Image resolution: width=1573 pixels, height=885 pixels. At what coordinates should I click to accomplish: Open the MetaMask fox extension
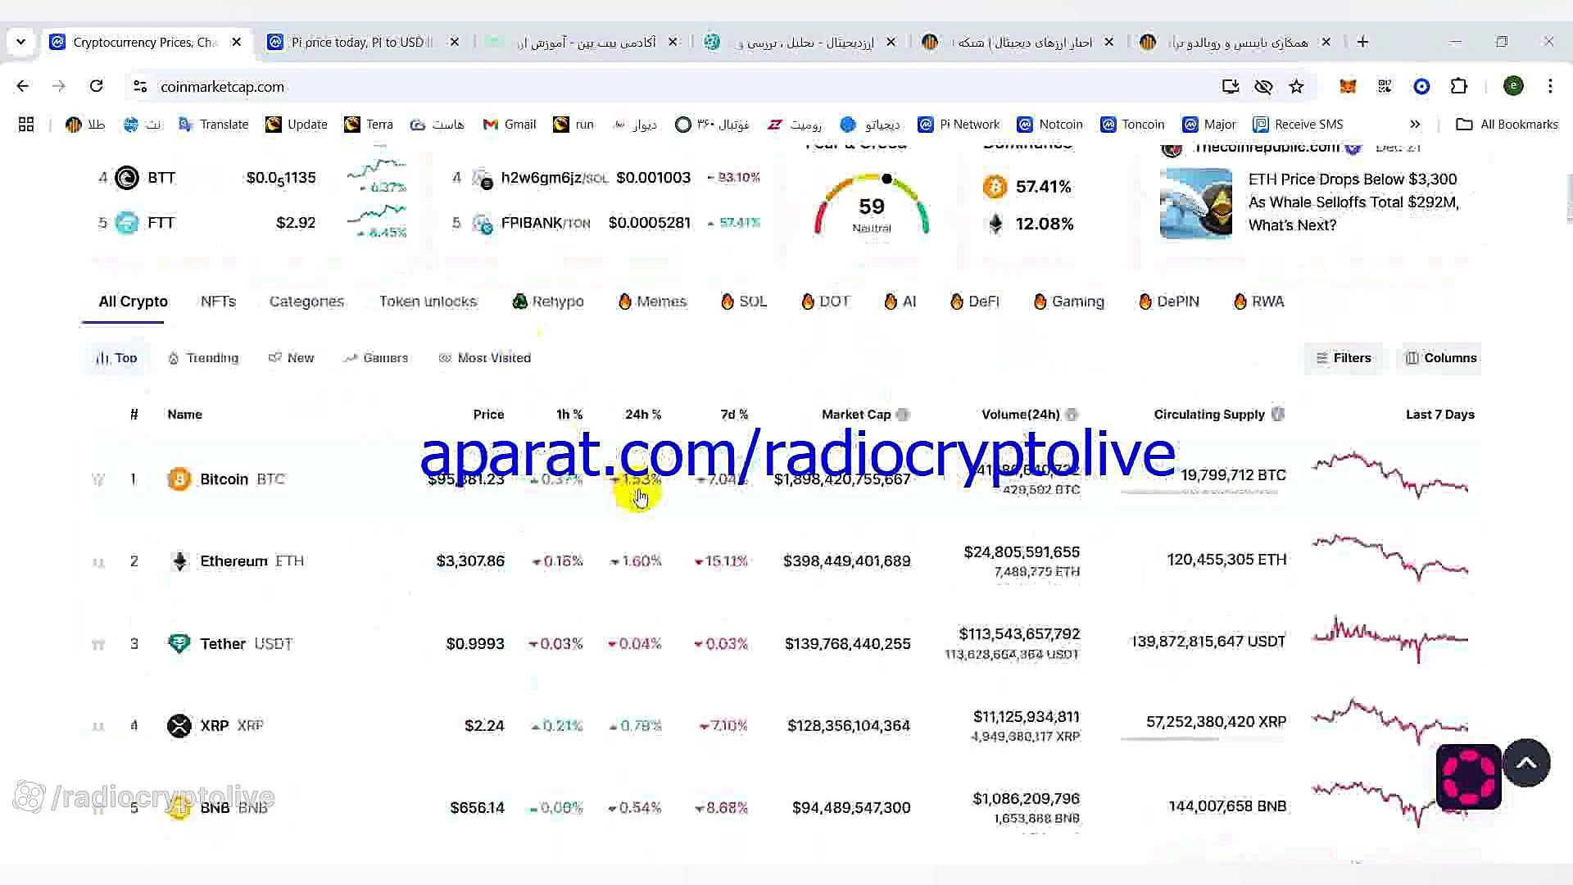click(x=1347, y=86)
